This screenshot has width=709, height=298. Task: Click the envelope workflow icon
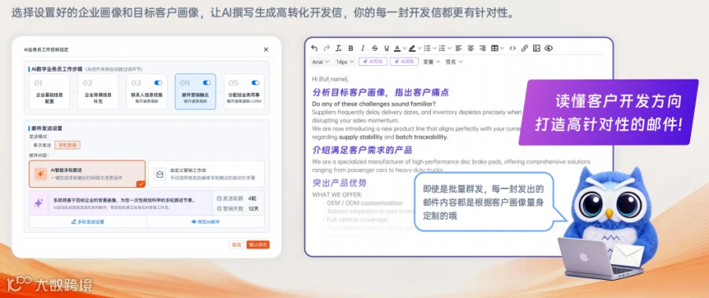click(x=159, y=175)
